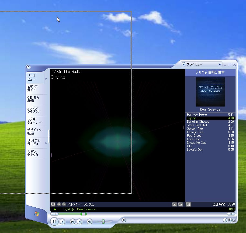This screenshot has width=246, height=233.
Task: Select the track Halfway Home
Action: pyautogui.click(x=210, y=115)
